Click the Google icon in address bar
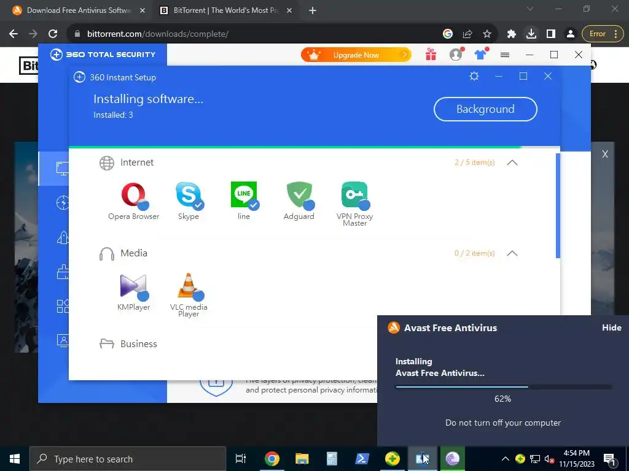The image size is (629, 471). point(448,34)
